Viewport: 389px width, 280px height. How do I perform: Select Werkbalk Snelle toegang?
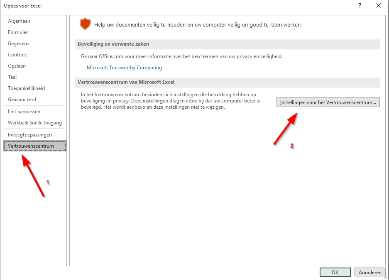tap(35, 123)
